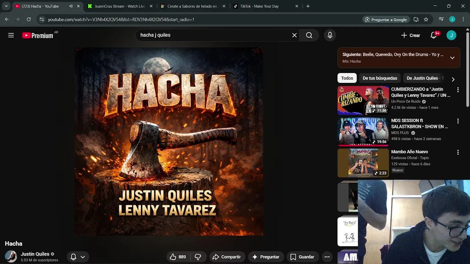
Task: Click the Compartir share button
Action: (227, 257)
